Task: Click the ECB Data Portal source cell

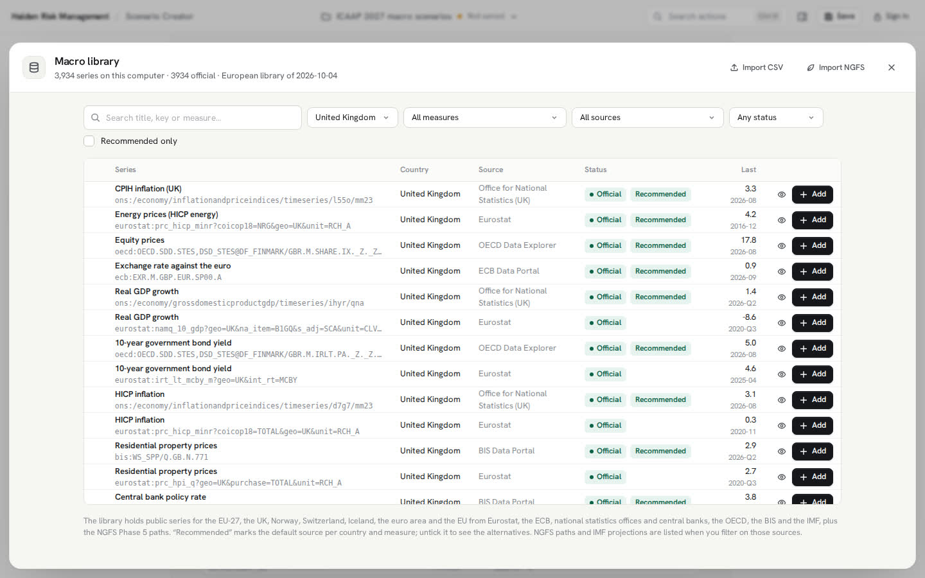Action: tap(509, 271)
